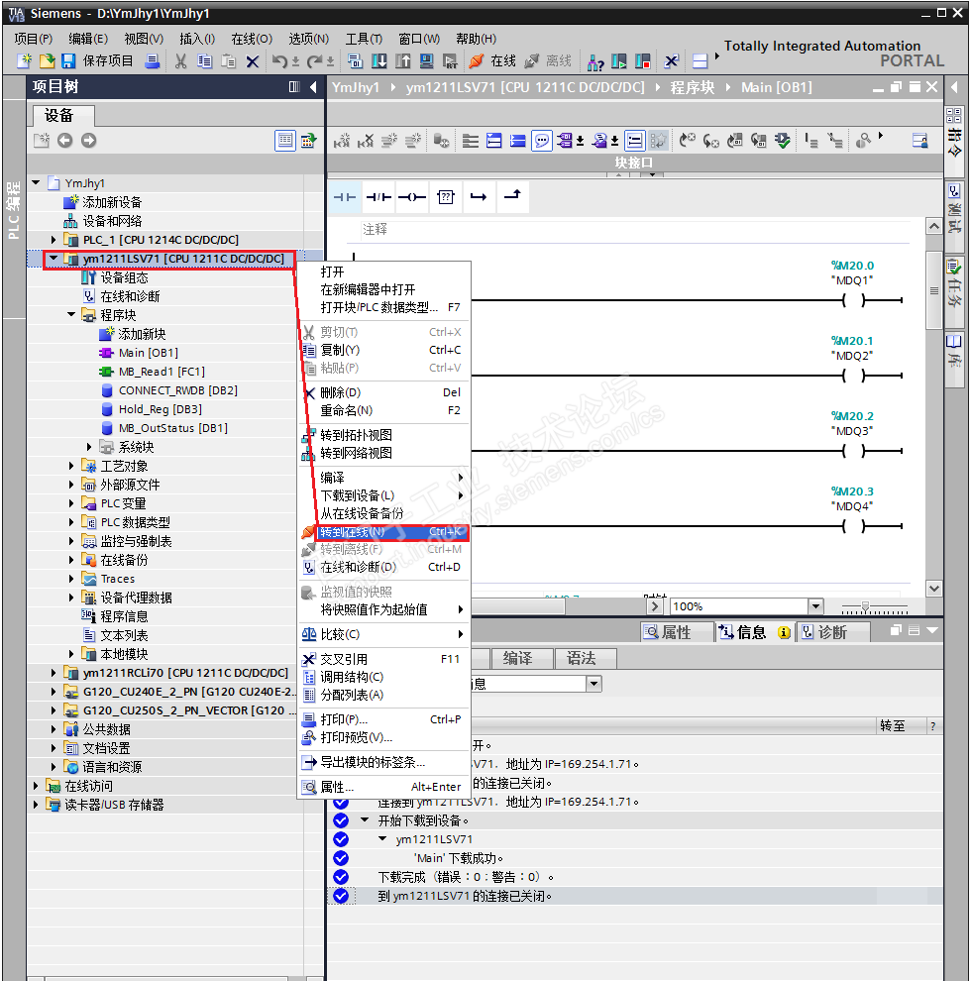This screenshot has width=970, height=981.
Task: Open the 编译 tab in info panel
Action: [x=517, y=658]
